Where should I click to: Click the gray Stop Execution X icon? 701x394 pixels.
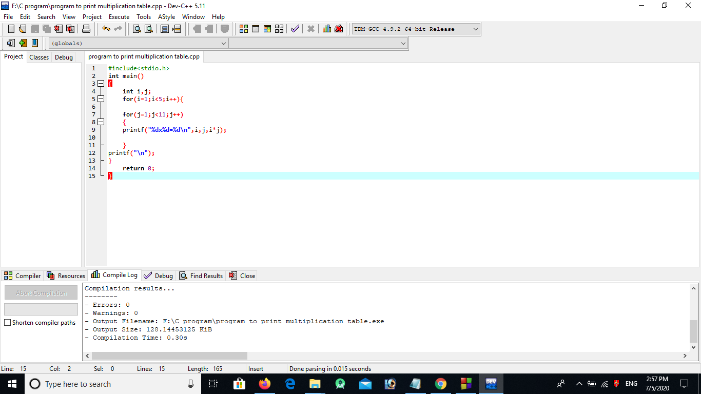310,29
